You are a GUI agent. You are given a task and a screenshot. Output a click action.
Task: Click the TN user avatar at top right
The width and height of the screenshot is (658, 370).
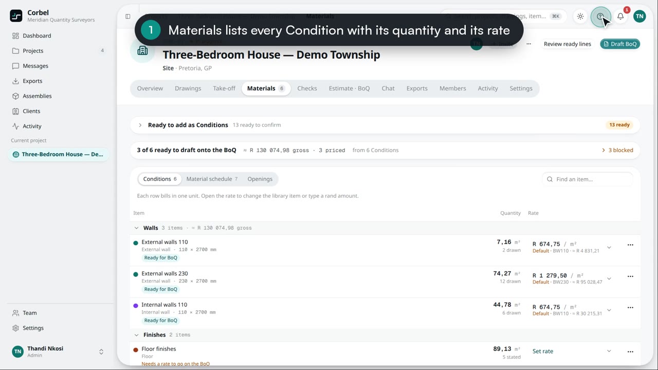pyautogui.click(x=639, y=16)
